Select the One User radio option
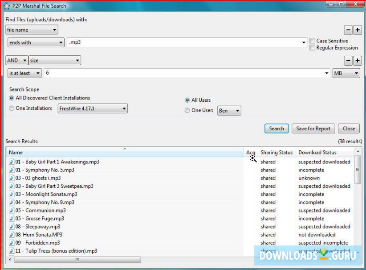The image size is (366, 270). 187,110
